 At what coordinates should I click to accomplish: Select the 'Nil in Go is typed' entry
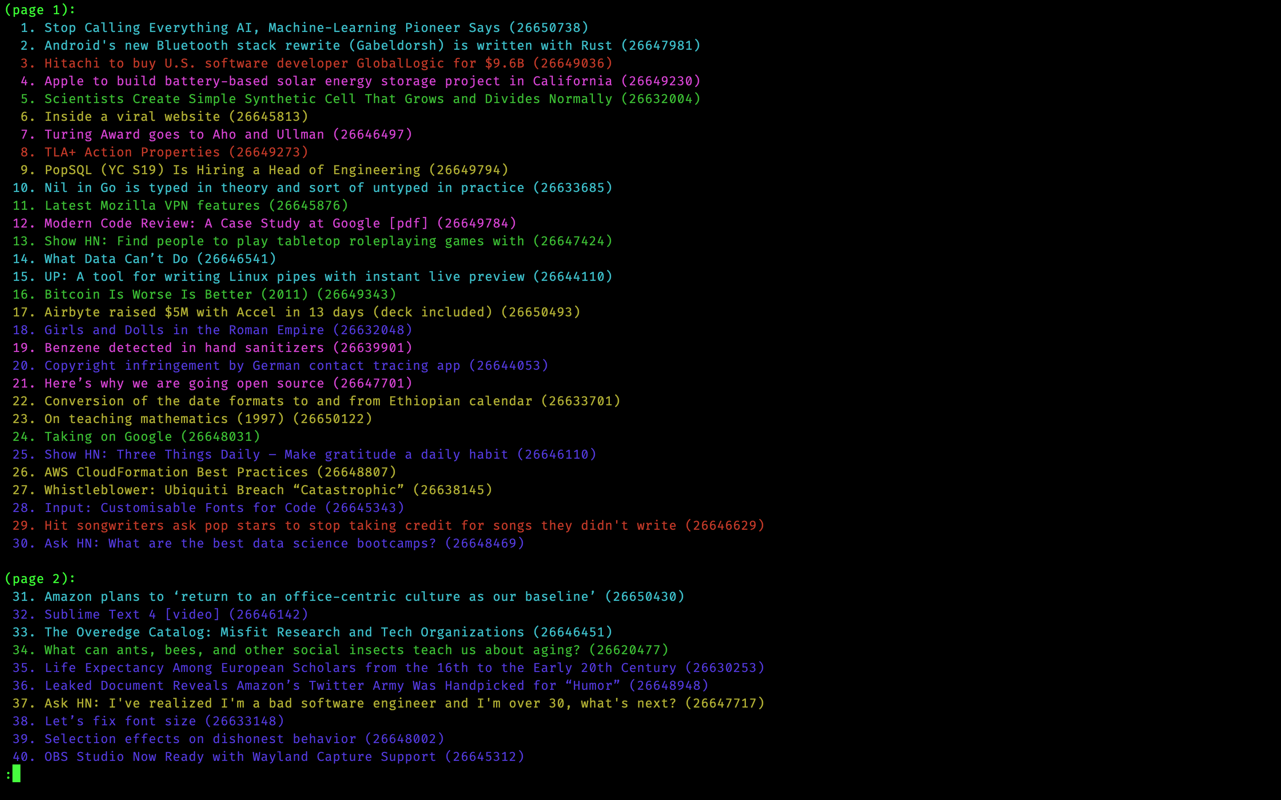click(x=284, y=188)
